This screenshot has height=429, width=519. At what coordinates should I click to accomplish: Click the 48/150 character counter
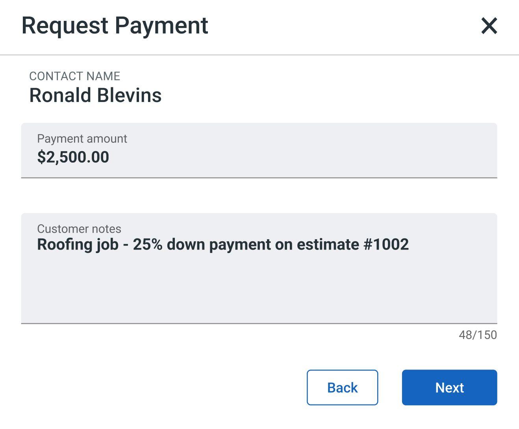pyautogui.click(x=478, y=335)
